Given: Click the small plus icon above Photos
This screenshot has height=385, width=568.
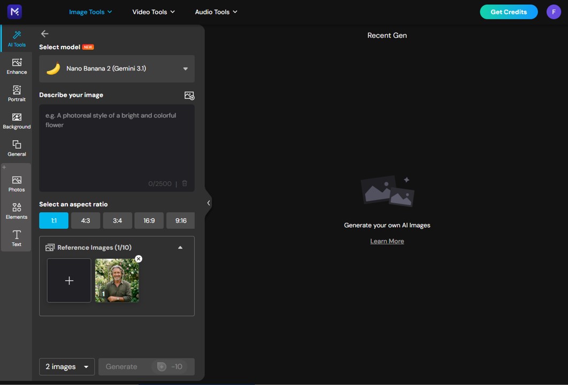Looking at the screenshot, I should point(4,167).
